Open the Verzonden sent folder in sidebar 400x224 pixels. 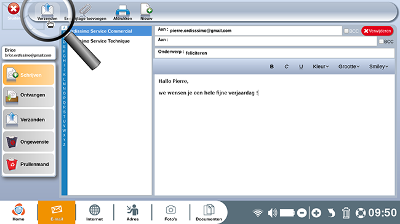(28, 119)
